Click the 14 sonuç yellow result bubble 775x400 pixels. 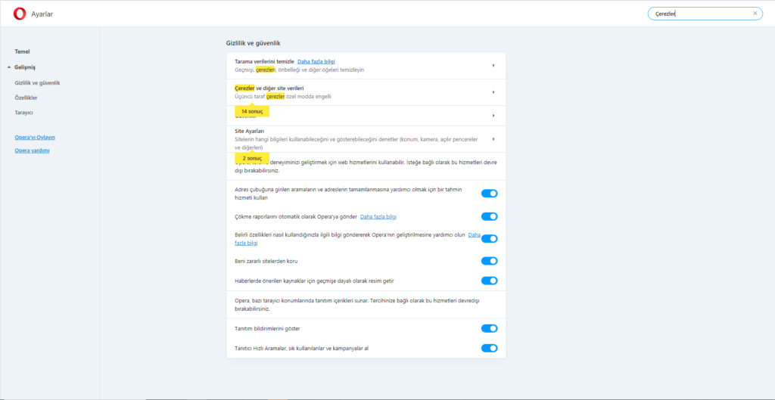tap(252, 111)
